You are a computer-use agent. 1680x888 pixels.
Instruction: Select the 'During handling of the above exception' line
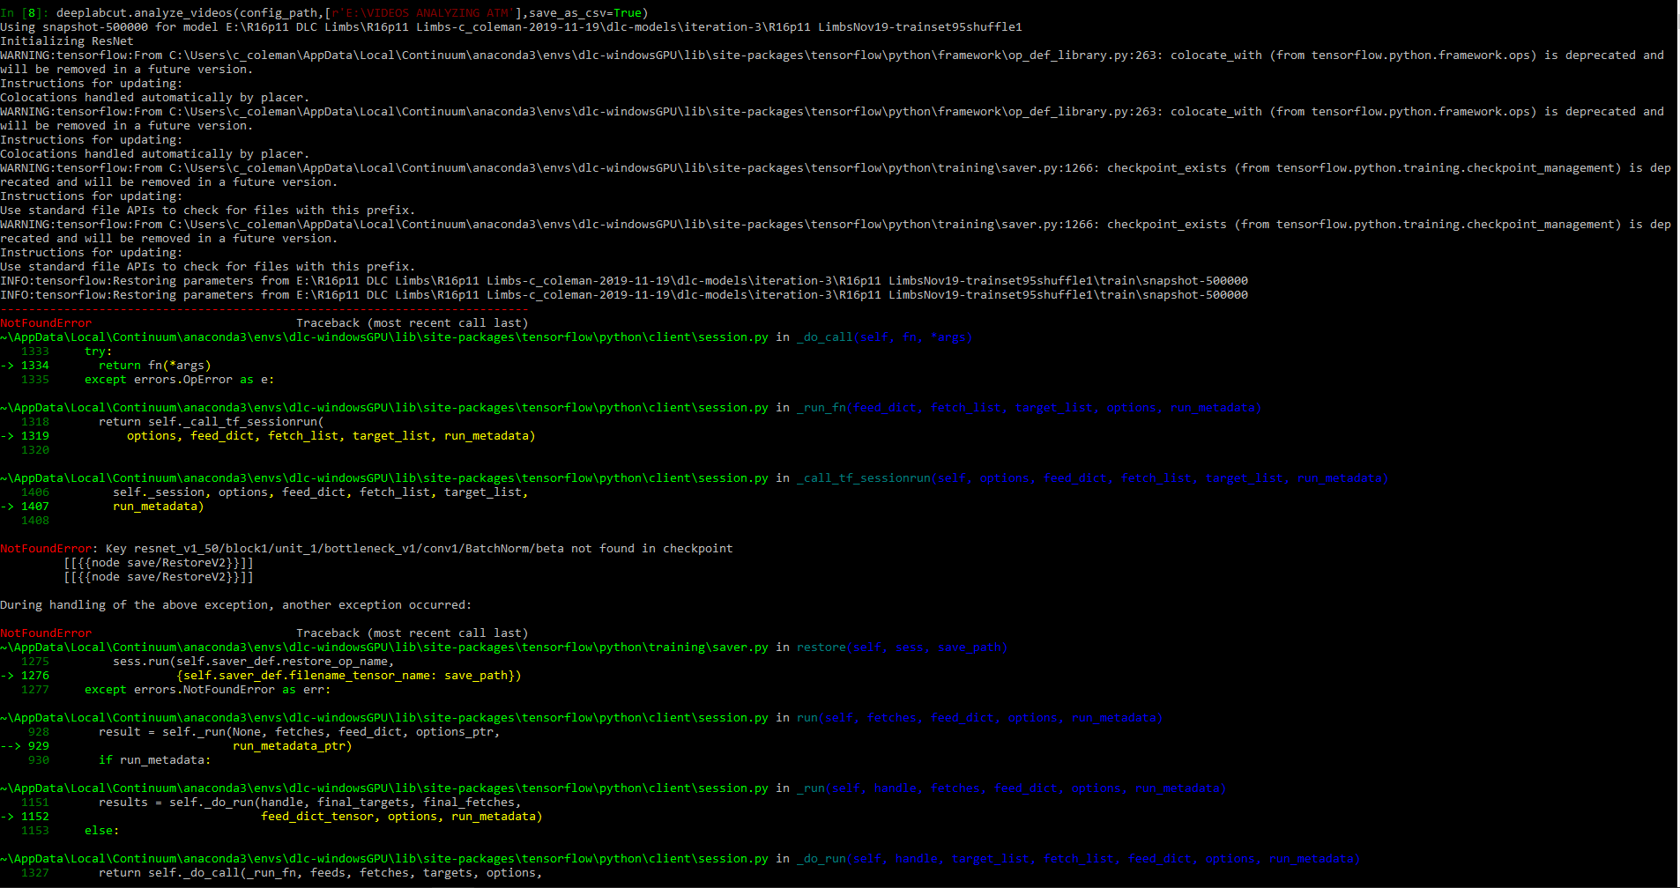pyautogui.click(x=236, y=604)
